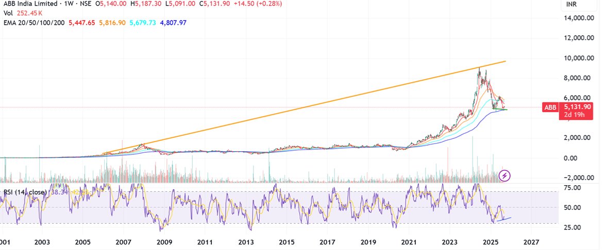Click the RSI 25.00 scale label
The image size is (605, 250).
(572, 227)
